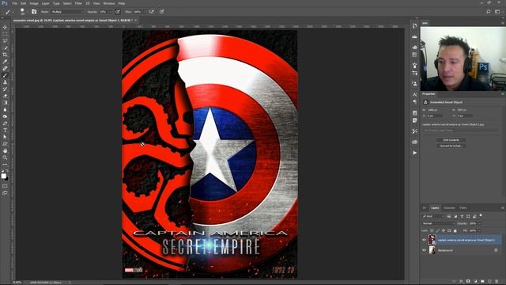Toggle lock all in Layers panel

pyautogui.click(x=455, y=230)
